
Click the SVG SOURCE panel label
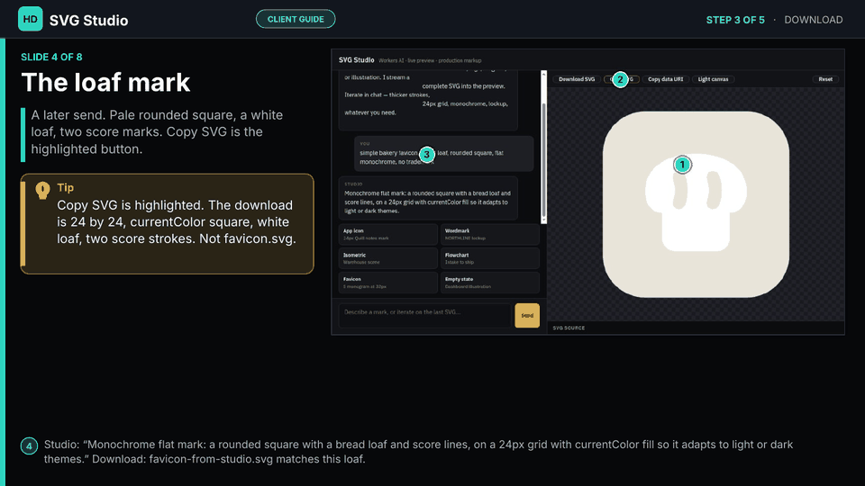569,328
